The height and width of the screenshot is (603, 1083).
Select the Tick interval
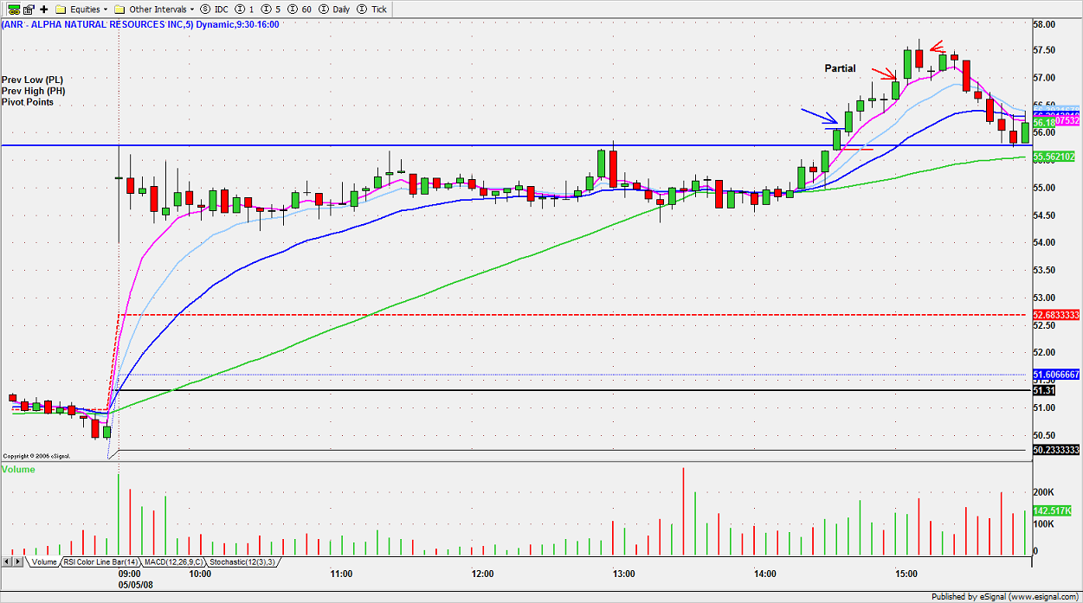(x=373, y=9)
